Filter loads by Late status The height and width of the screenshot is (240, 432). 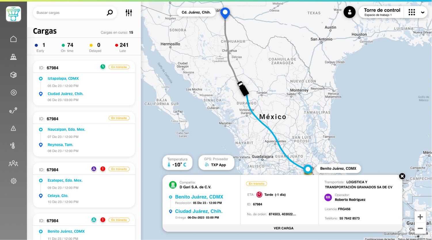pyautogui.click(x=122, y=47)
